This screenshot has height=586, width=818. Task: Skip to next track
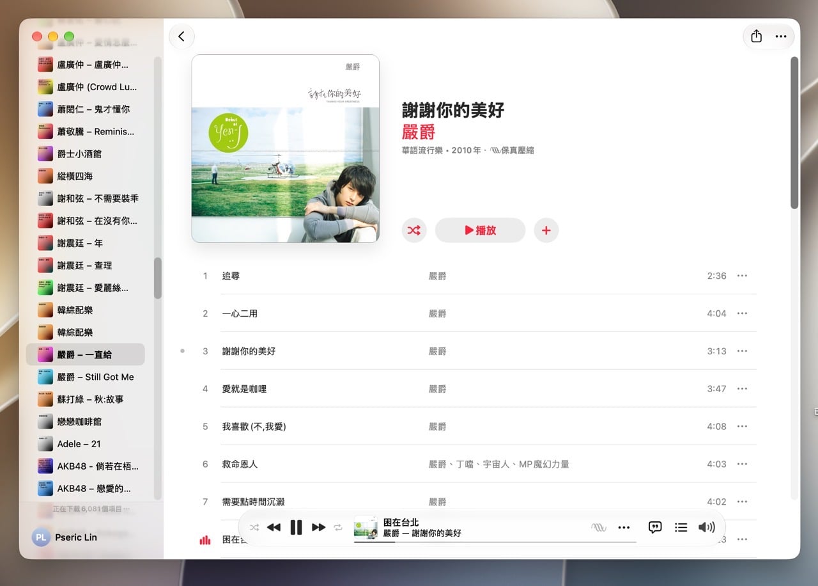[318, 527]
